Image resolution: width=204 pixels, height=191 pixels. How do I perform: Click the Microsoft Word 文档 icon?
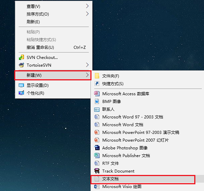point(97,125)
